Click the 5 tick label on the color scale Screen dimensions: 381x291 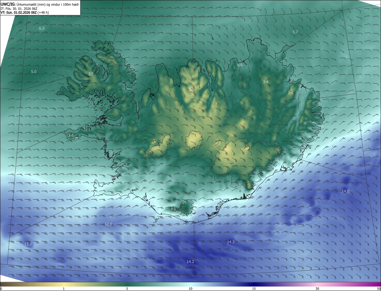(x=127, y=289)
